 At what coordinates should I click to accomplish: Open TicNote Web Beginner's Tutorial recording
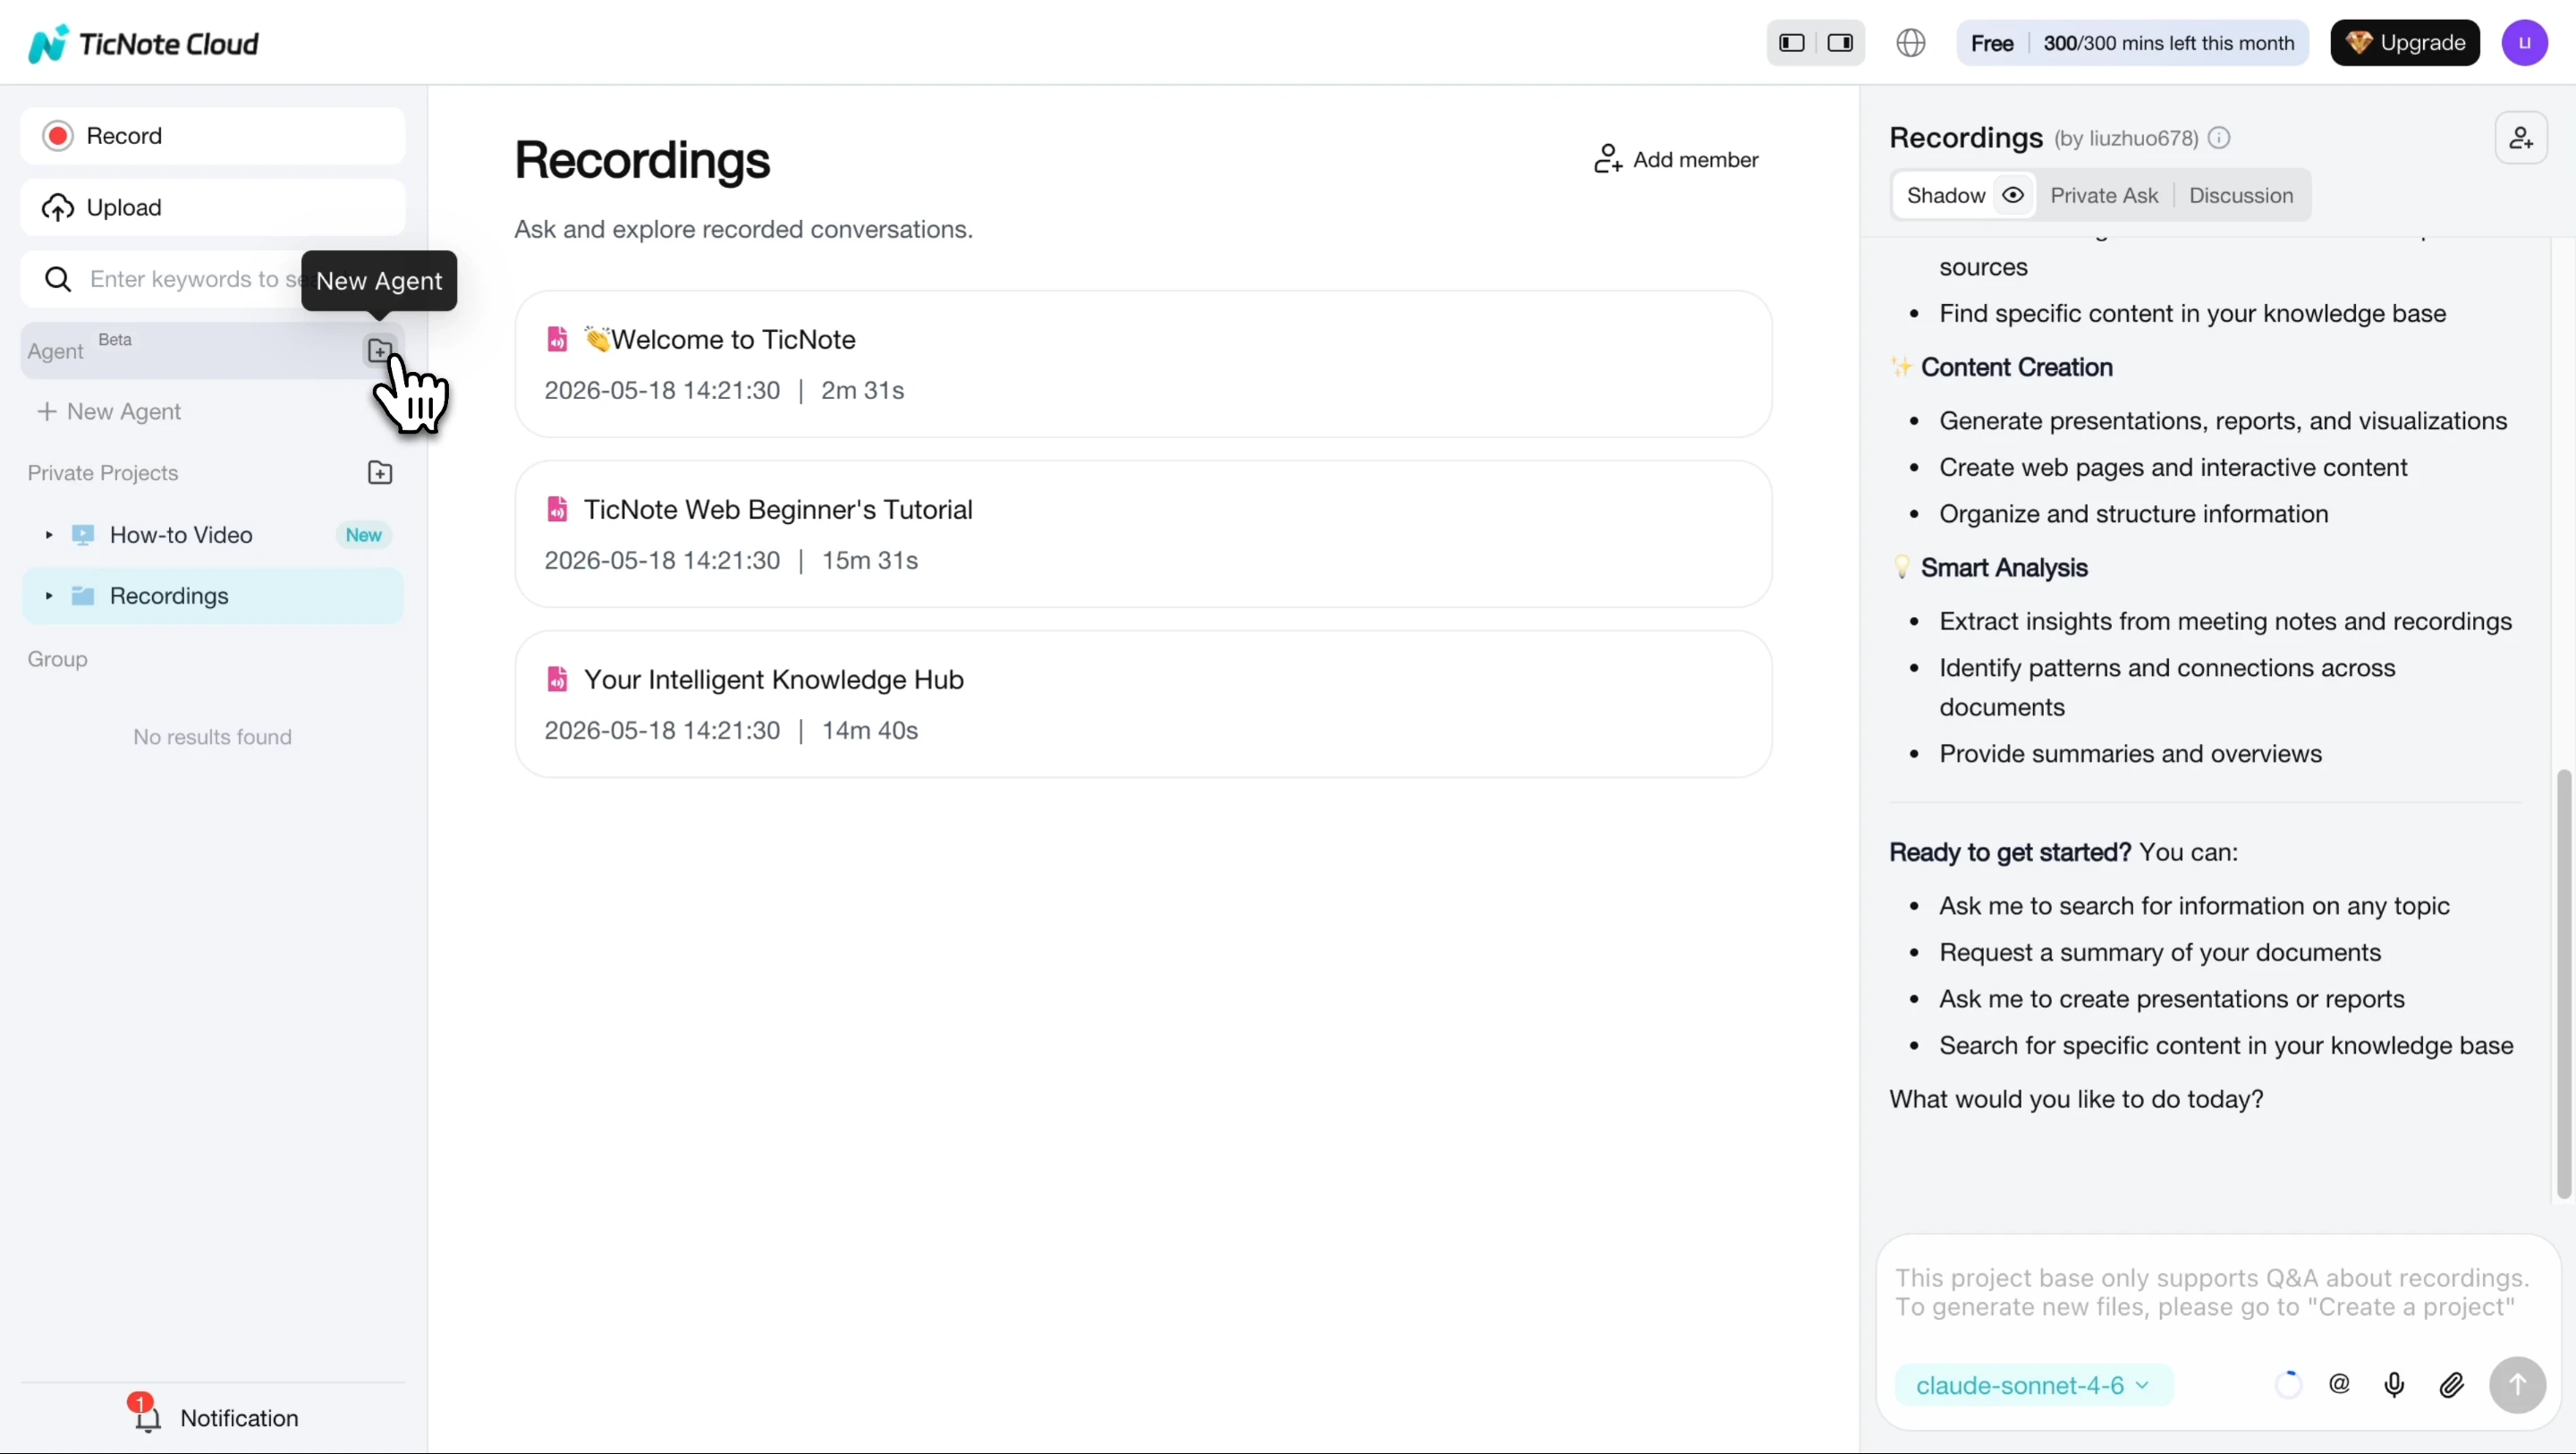1143,534
